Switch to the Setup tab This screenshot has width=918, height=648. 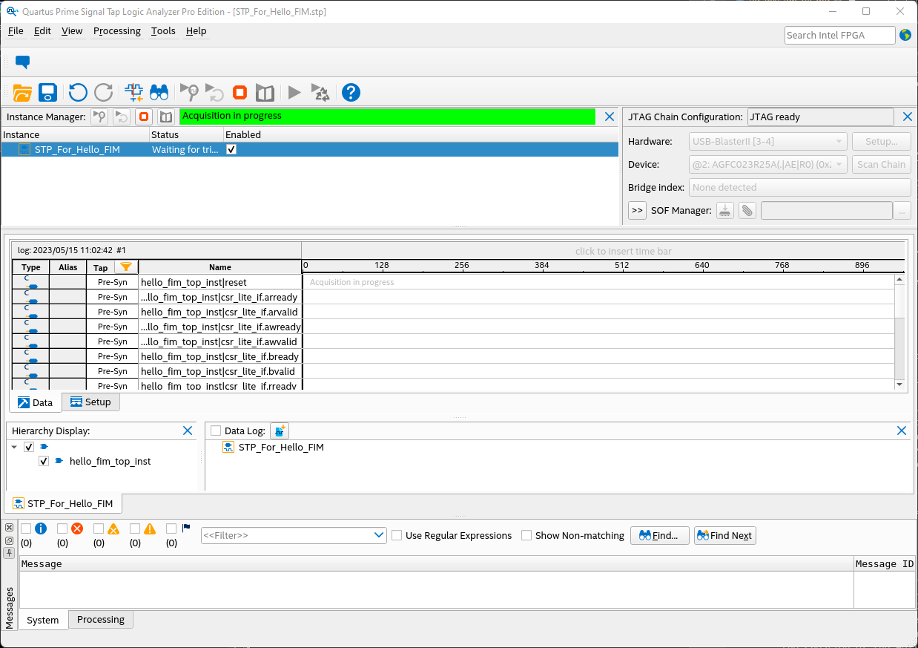pyautogui.click(x=90, y=402)
